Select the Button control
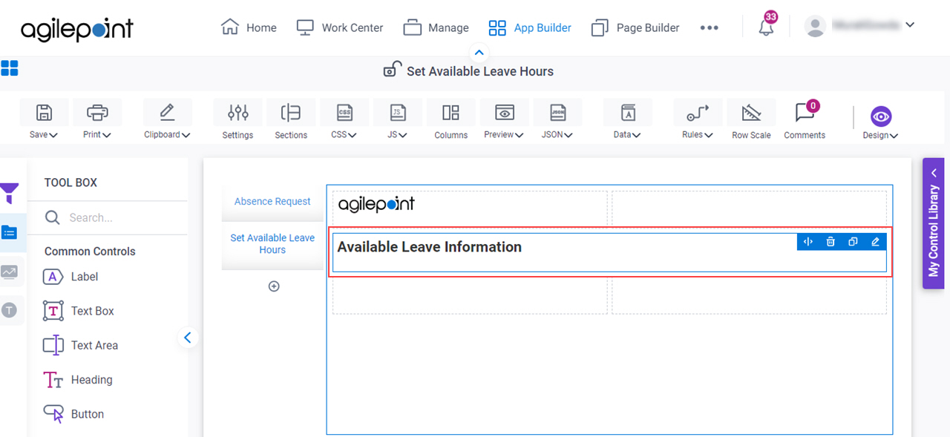 click(x=73, y=414)
